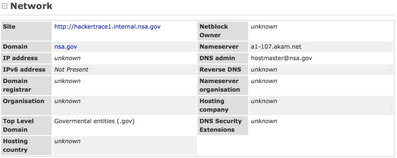397x158 pixels.
Task: Click the Hosting company label cell
Action: [x=214, y=105]
